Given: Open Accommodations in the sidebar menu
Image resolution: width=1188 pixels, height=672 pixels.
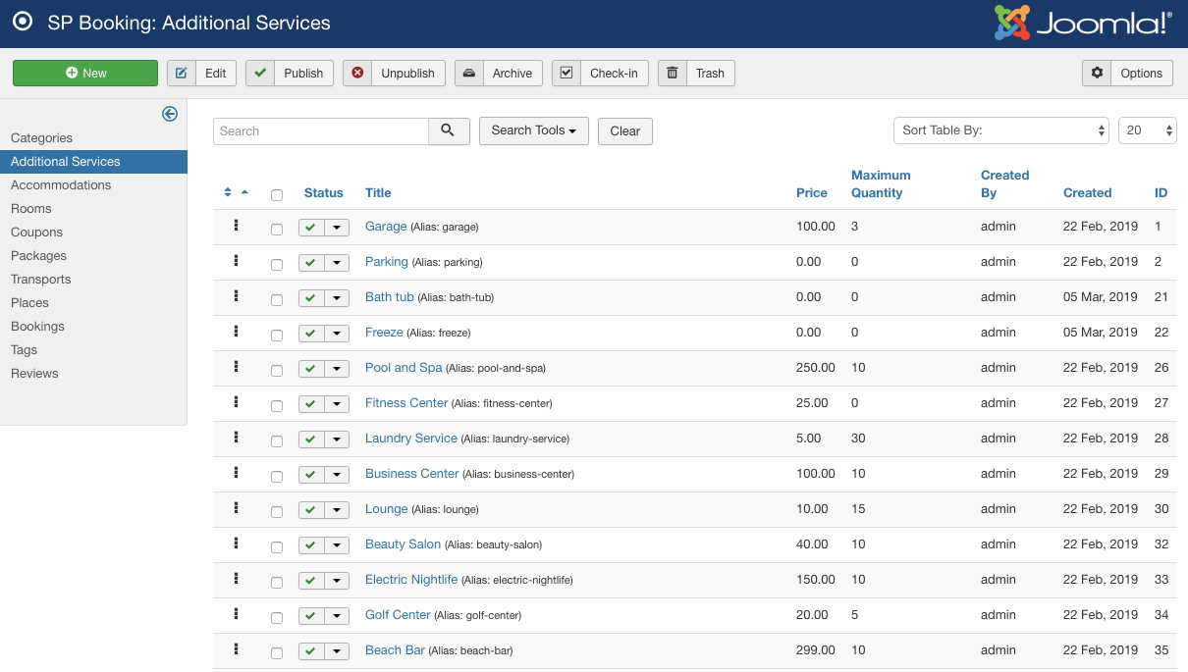Looking at the screenshot, I should tap(61, 185).
